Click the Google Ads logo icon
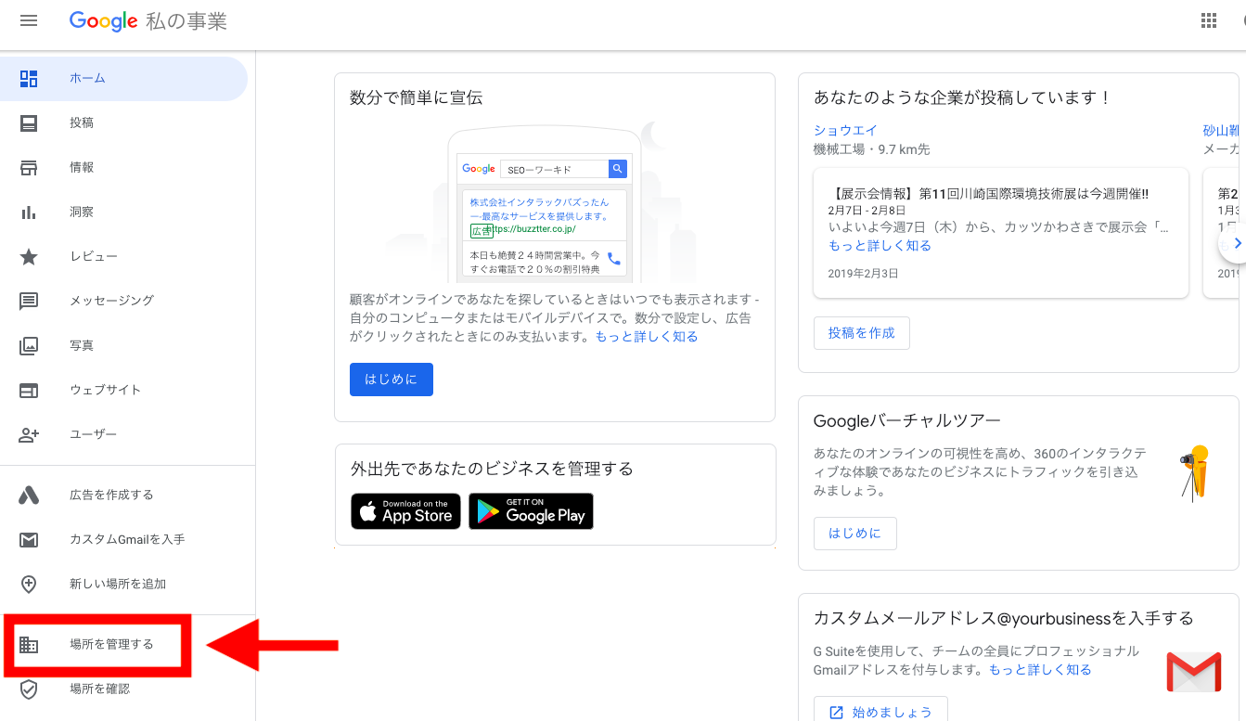This screenshot has width=1246, height=721. click(29, 496)
